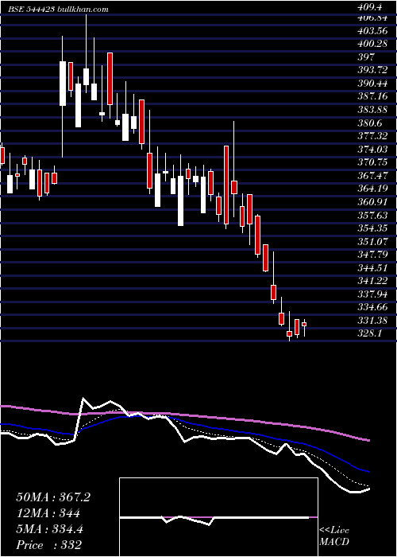Click the last small red candlestick on the right
The width and height of the screenshot is (397, 557).
tap(304, 325)
